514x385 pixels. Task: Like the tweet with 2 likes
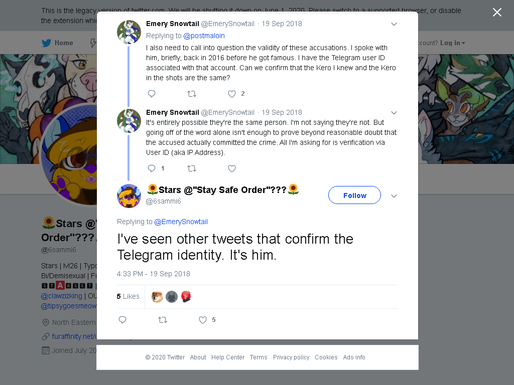(232, 94)
